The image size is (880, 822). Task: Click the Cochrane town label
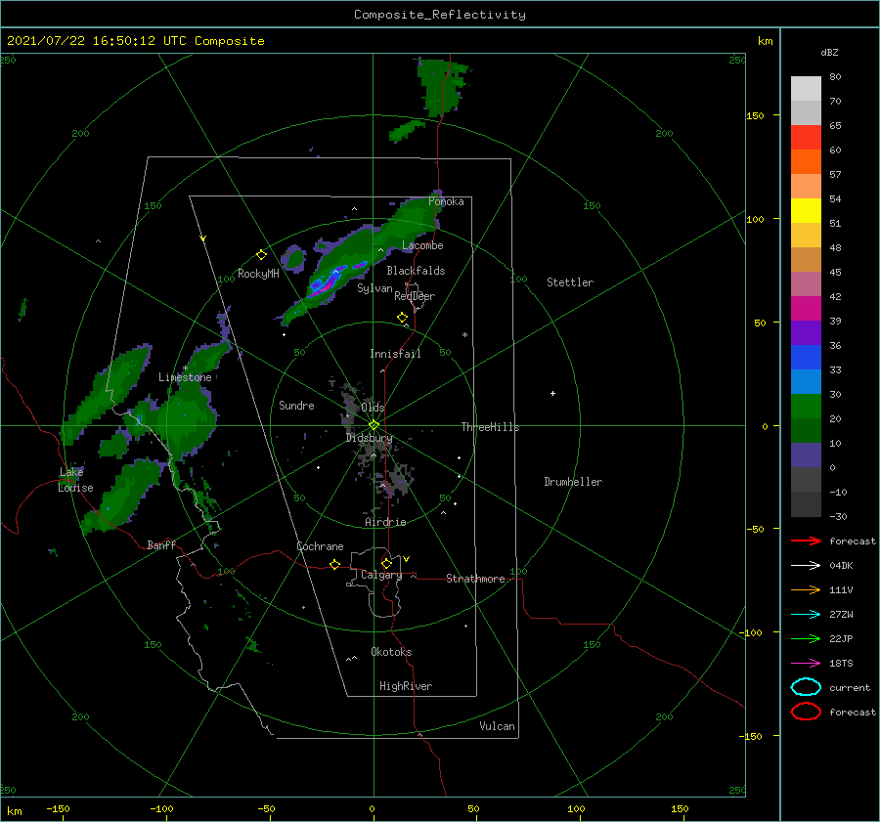point(320,546)
